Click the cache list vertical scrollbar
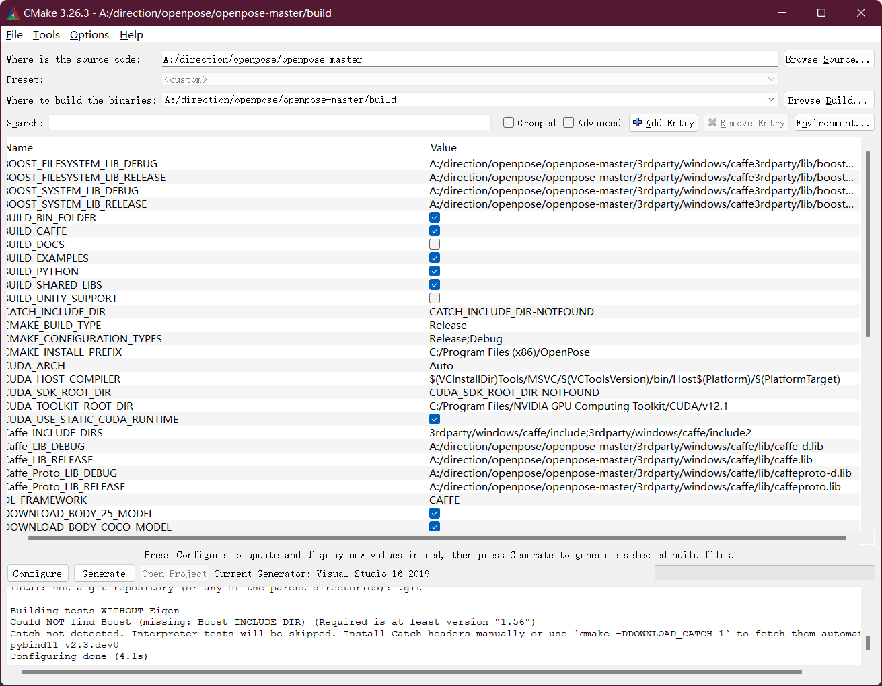Screen dimensions: 882x686 867,243
